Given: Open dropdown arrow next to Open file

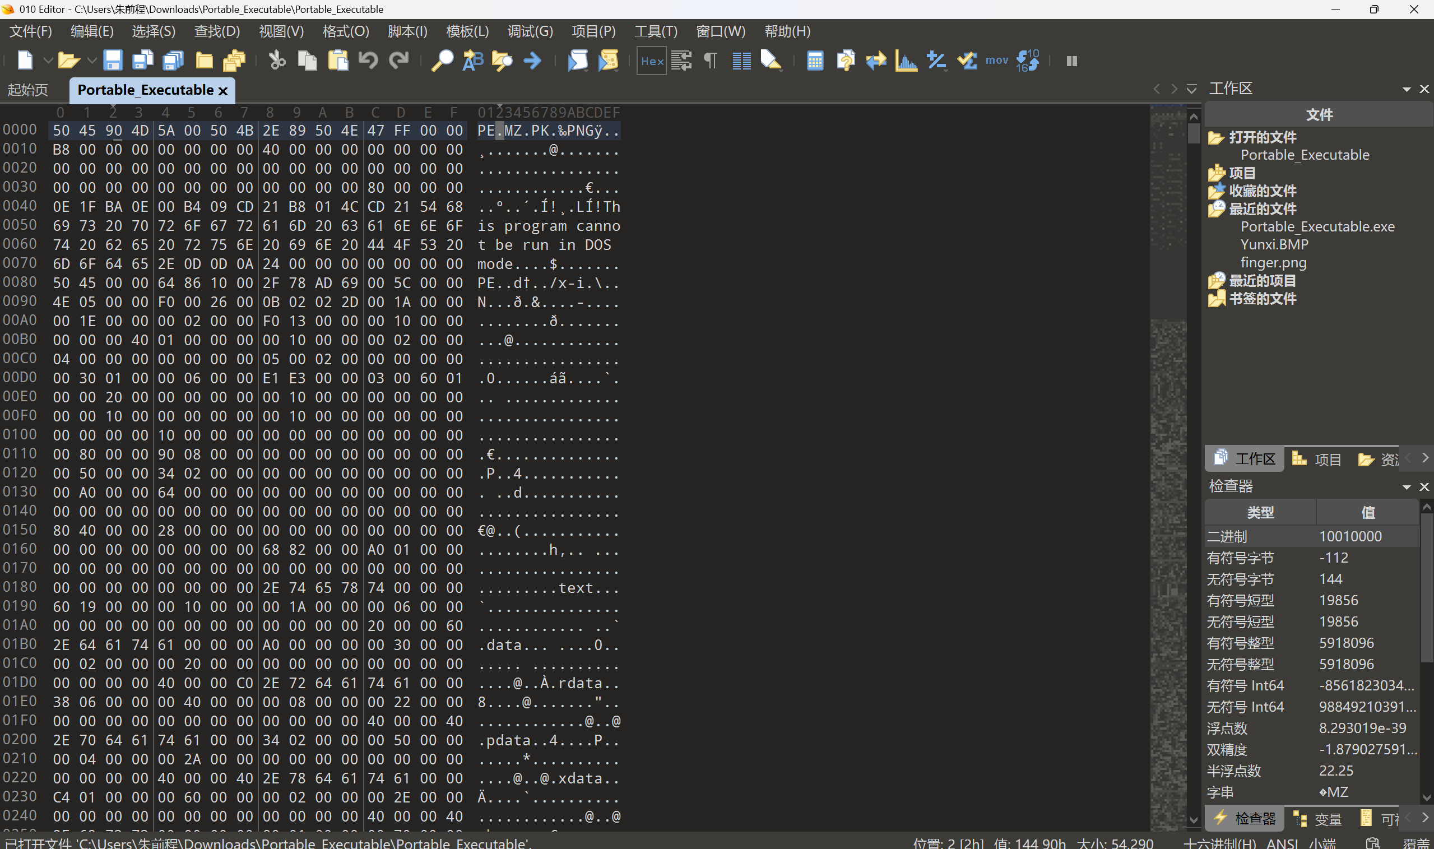Looking at the screenshot, I should [x=91, y=61].
